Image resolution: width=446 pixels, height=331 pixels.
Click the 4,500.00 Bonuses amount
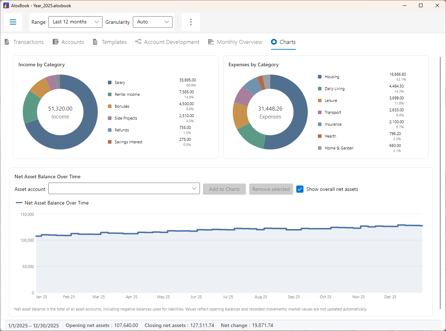coord(187,104)
